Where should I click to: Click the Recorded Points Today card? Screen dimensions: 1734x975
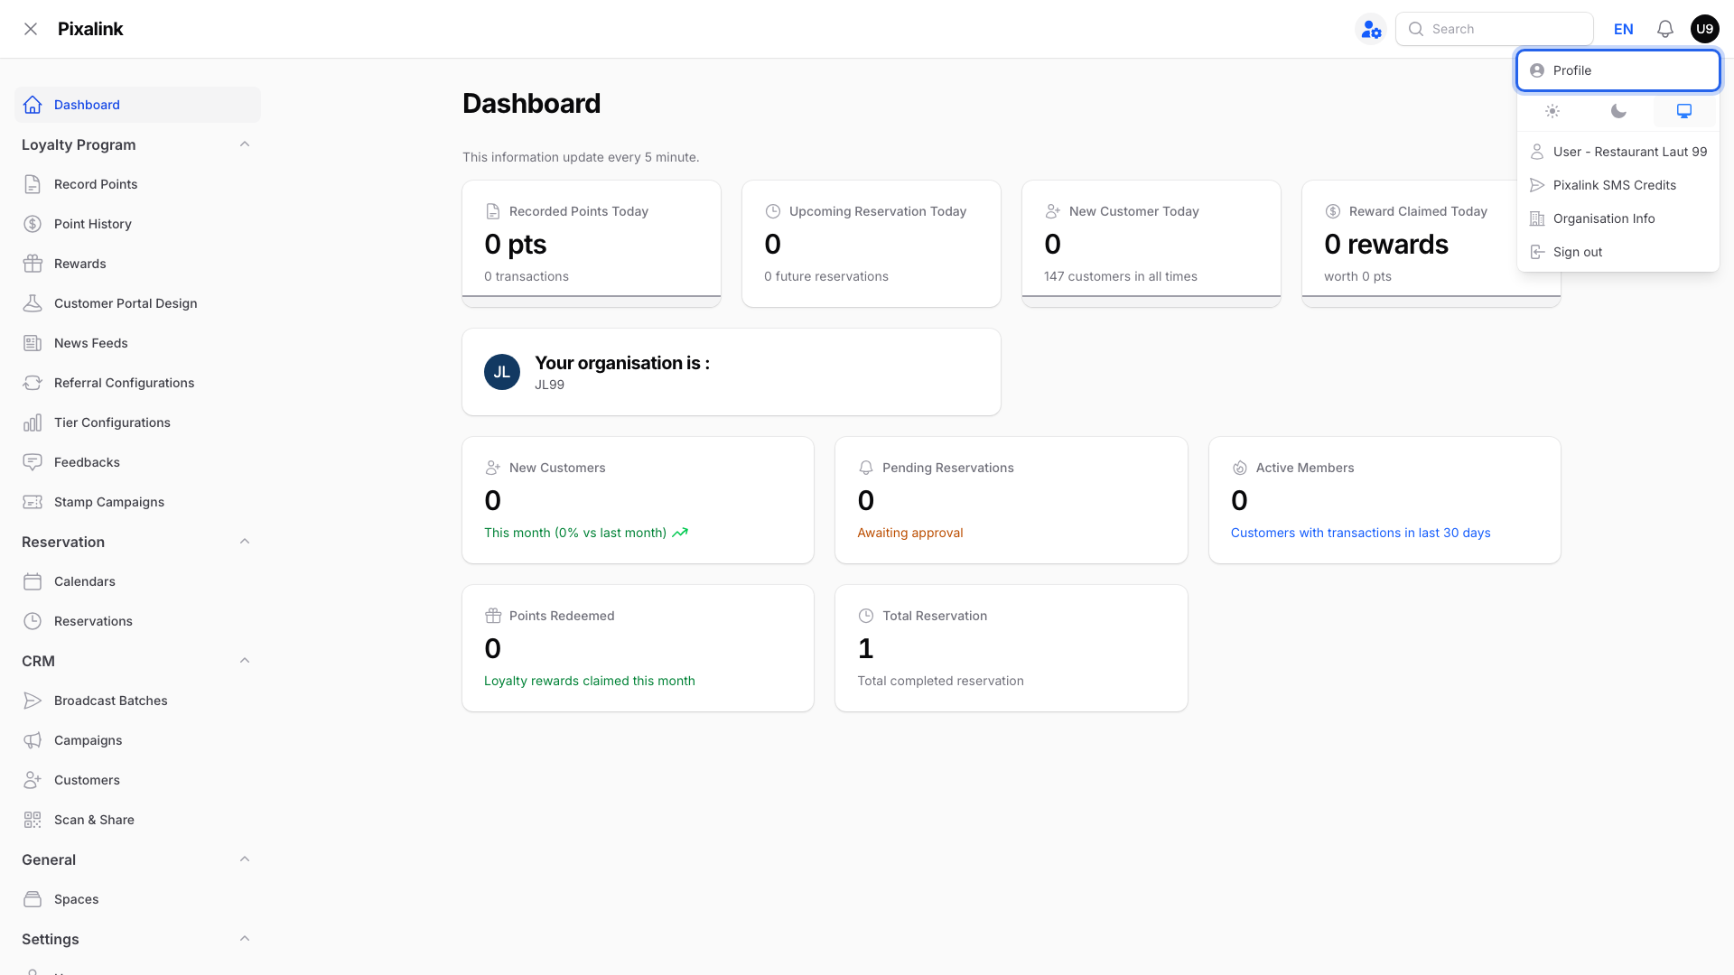pos(592,244)
